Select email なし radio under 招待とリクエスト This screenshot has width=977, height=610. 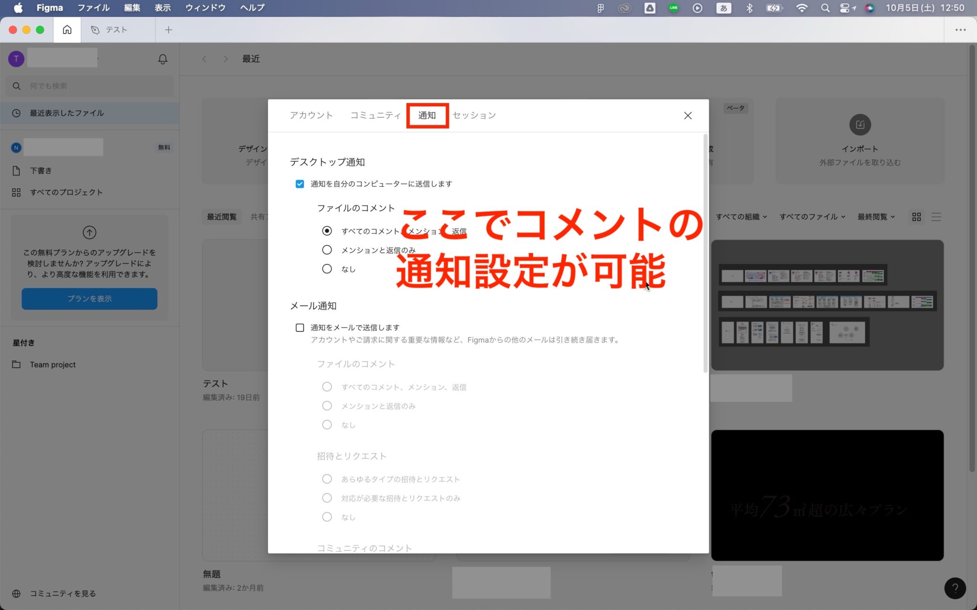[x=327, y=517]
